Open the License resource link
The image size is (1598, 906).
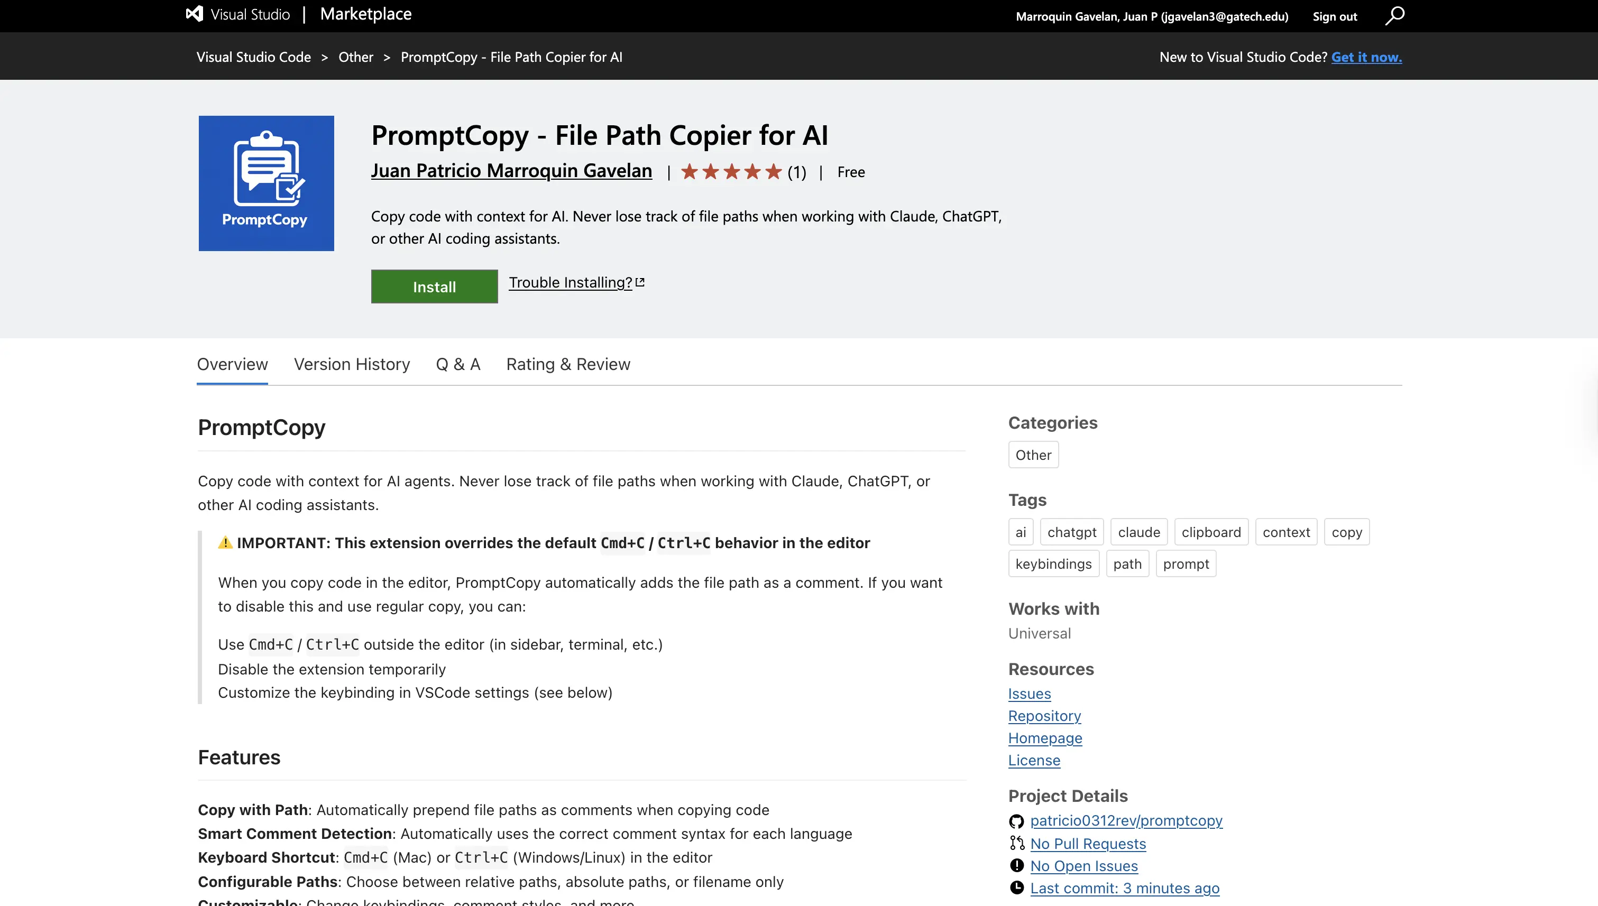(x=1034, y=761)
